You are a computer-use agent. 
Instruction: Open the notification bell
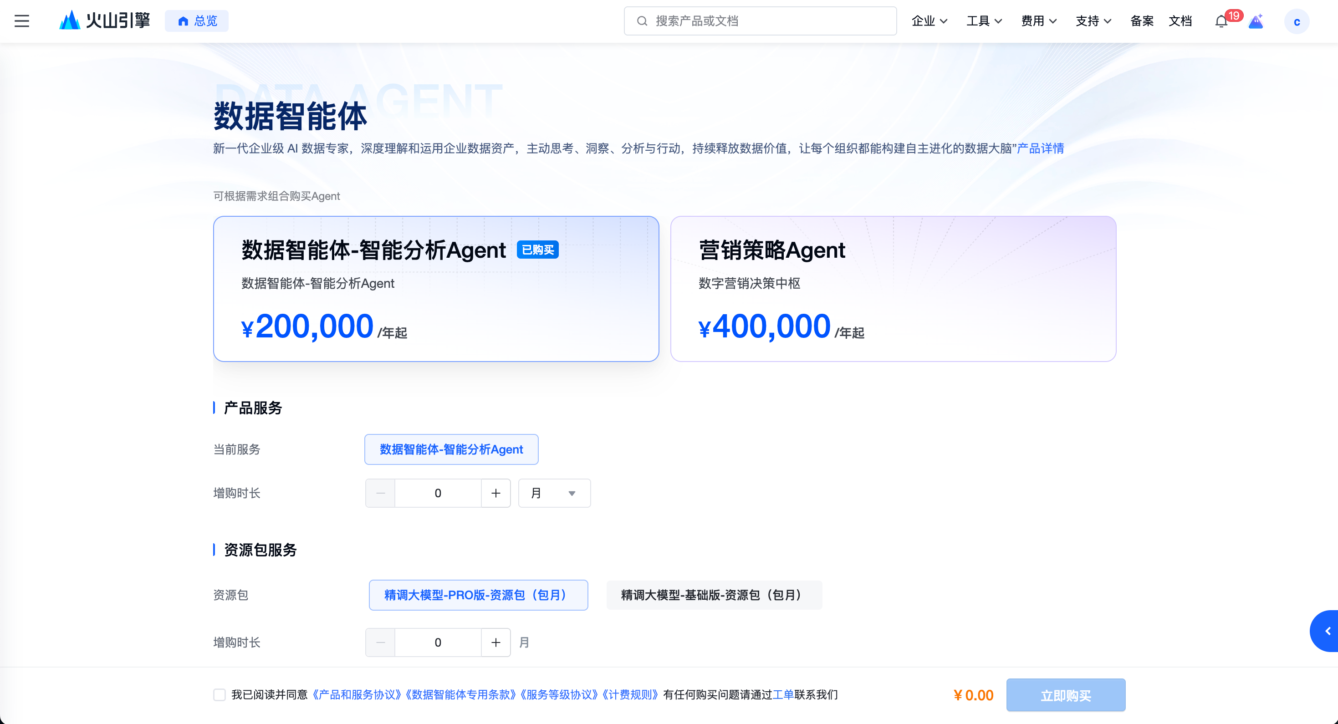coord(1221,21)
